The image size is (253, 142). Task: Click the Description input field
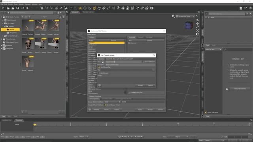point(130,65)
